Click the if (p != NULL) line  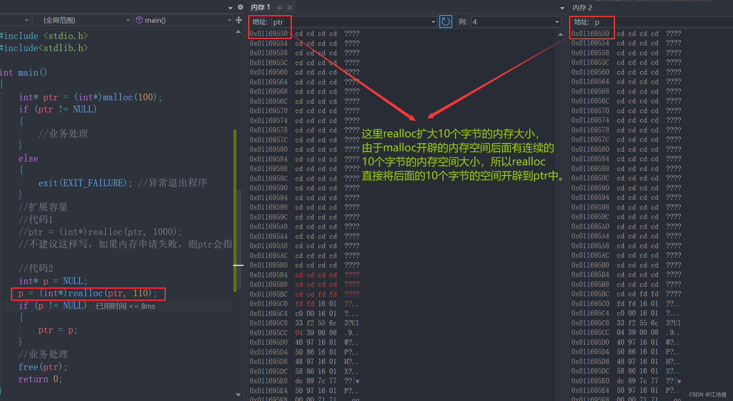click(53, 306)
